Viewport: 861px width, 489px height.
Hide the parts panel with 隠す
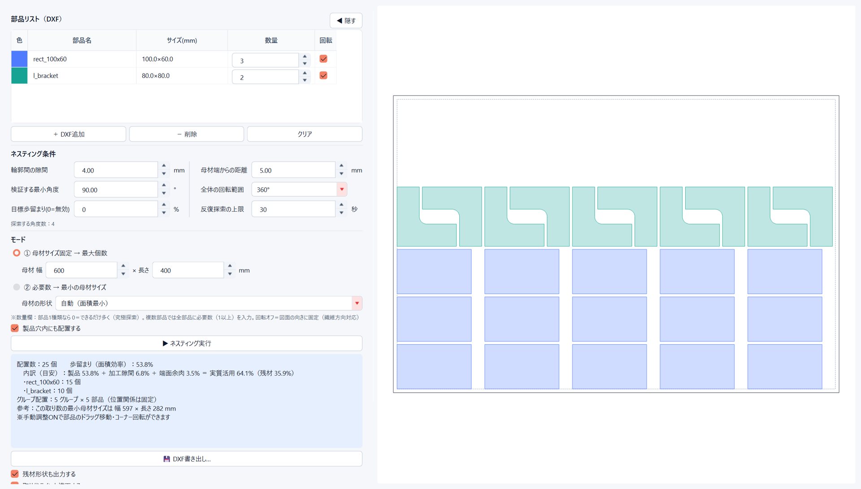[x=346, y=21]
